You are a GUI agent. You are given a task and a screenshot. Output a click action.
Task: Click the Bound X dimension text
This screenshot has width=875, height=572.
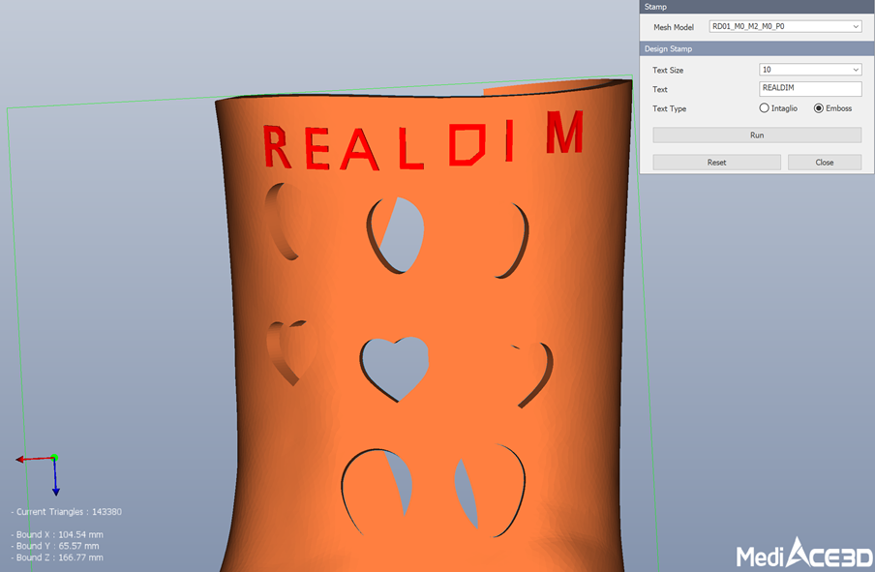57,534
